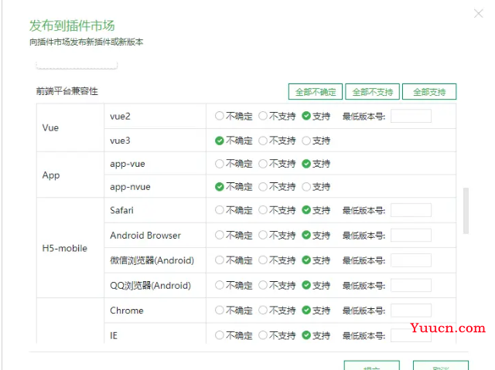
Task: Select 不确定 for app-nvue
Action: point(220,187)
